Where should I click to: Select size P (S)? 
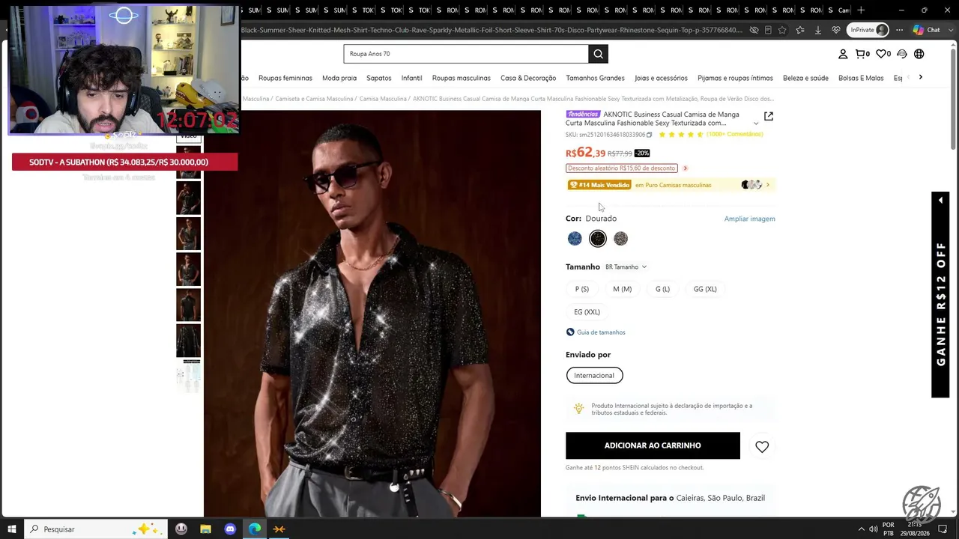[x=582, y=289]
